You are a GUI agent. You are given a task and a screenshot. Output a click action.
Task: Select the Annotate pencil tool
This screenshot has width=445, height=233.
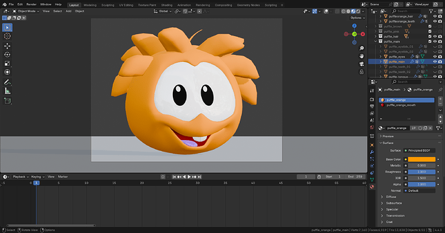point(7,82)
